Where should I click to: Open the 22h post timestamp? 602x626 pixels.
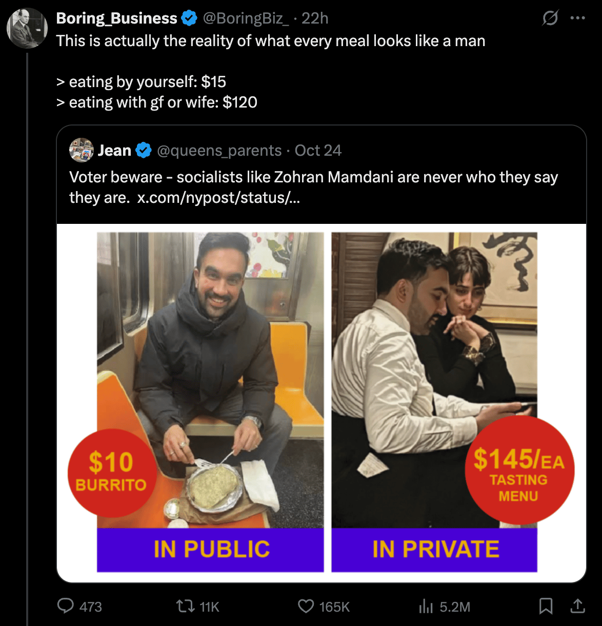pos(315,18)
